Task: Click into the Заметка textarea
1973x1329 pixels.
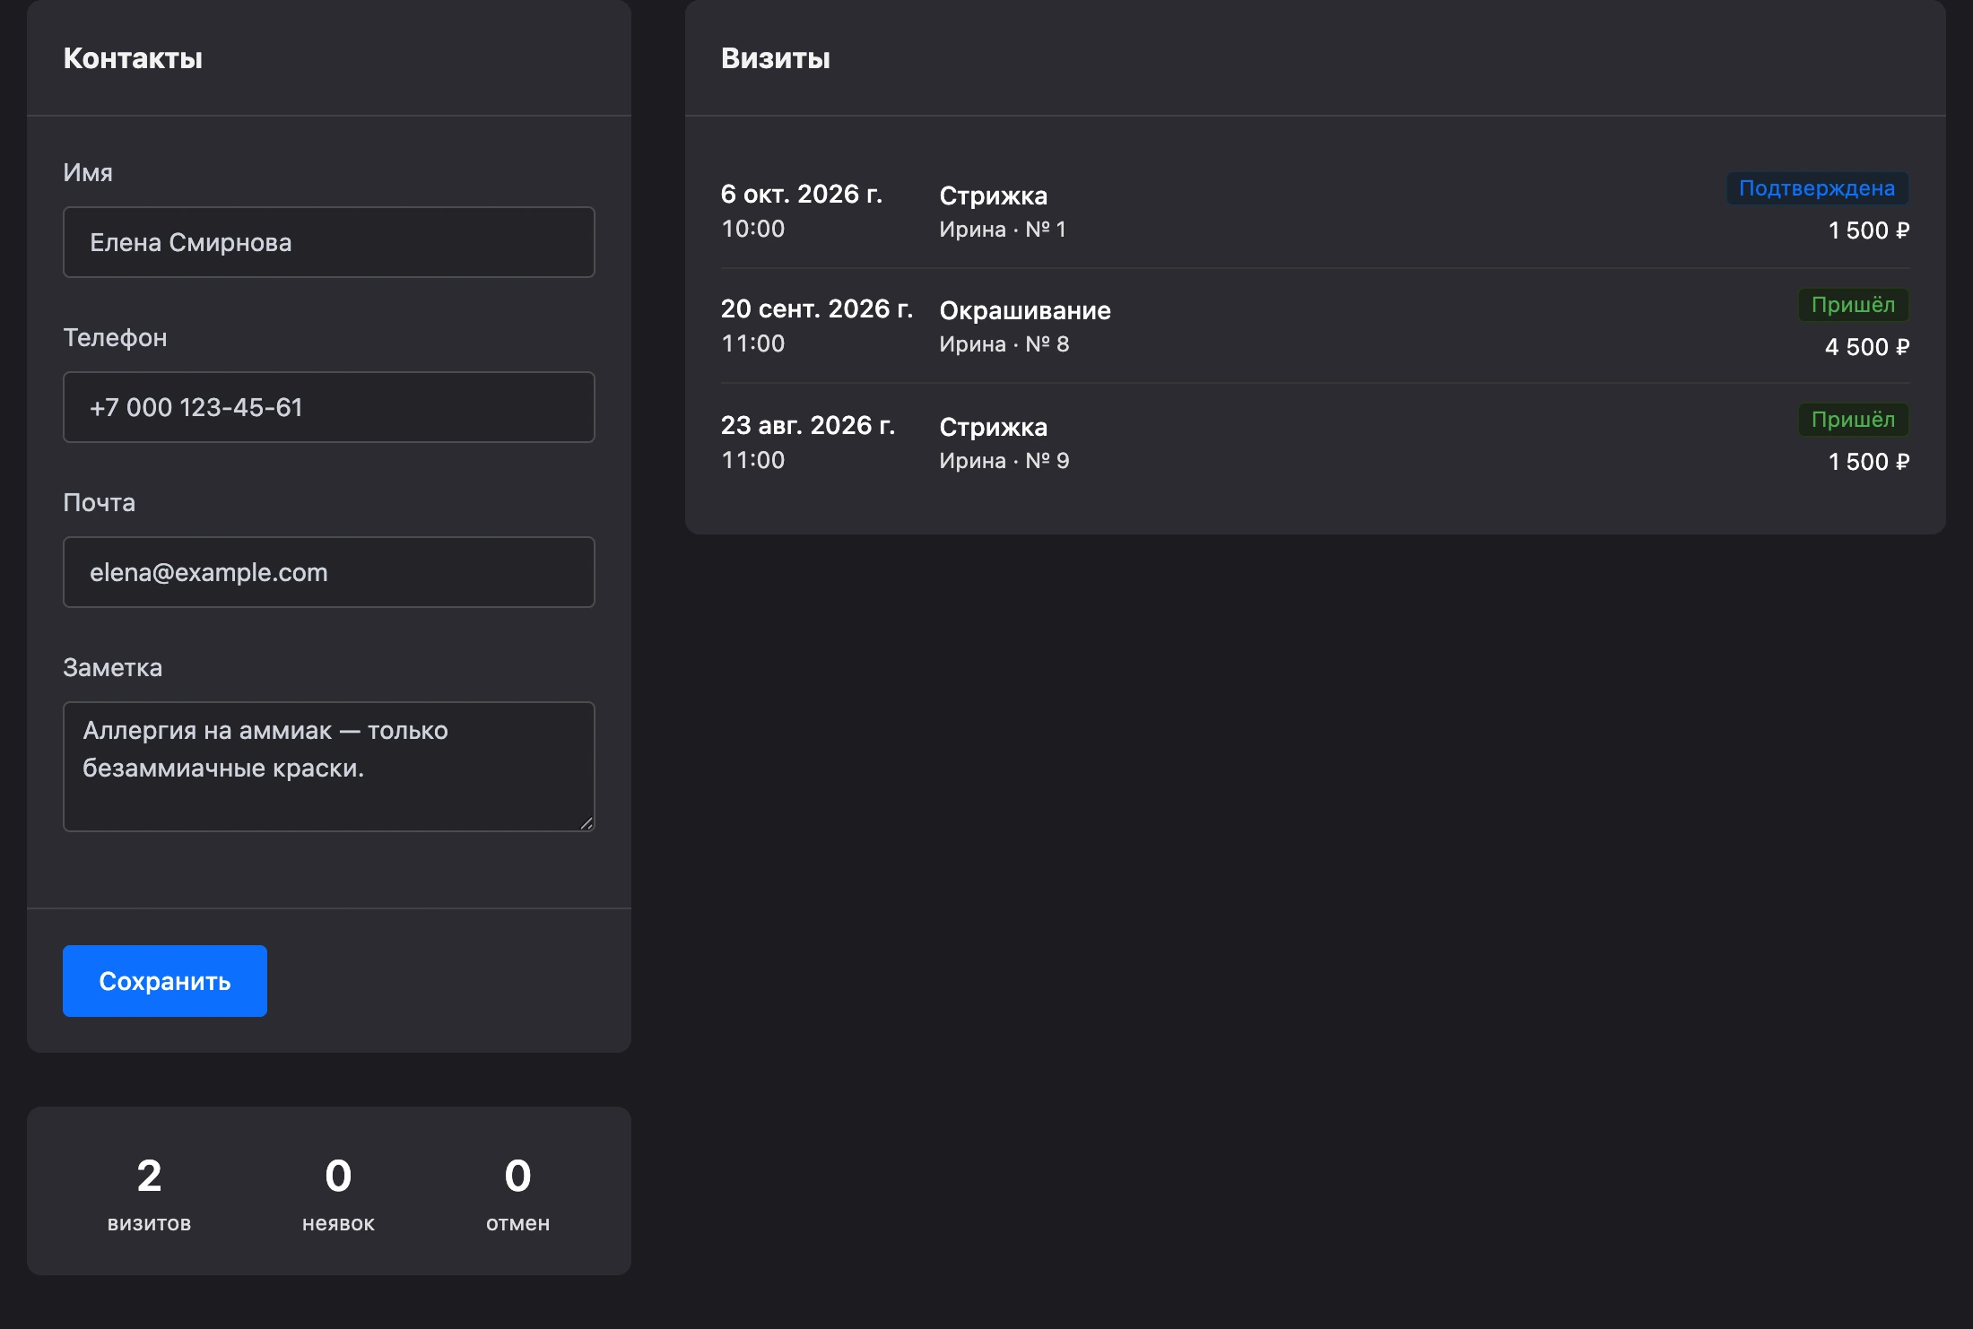Action: click(328, 767)
